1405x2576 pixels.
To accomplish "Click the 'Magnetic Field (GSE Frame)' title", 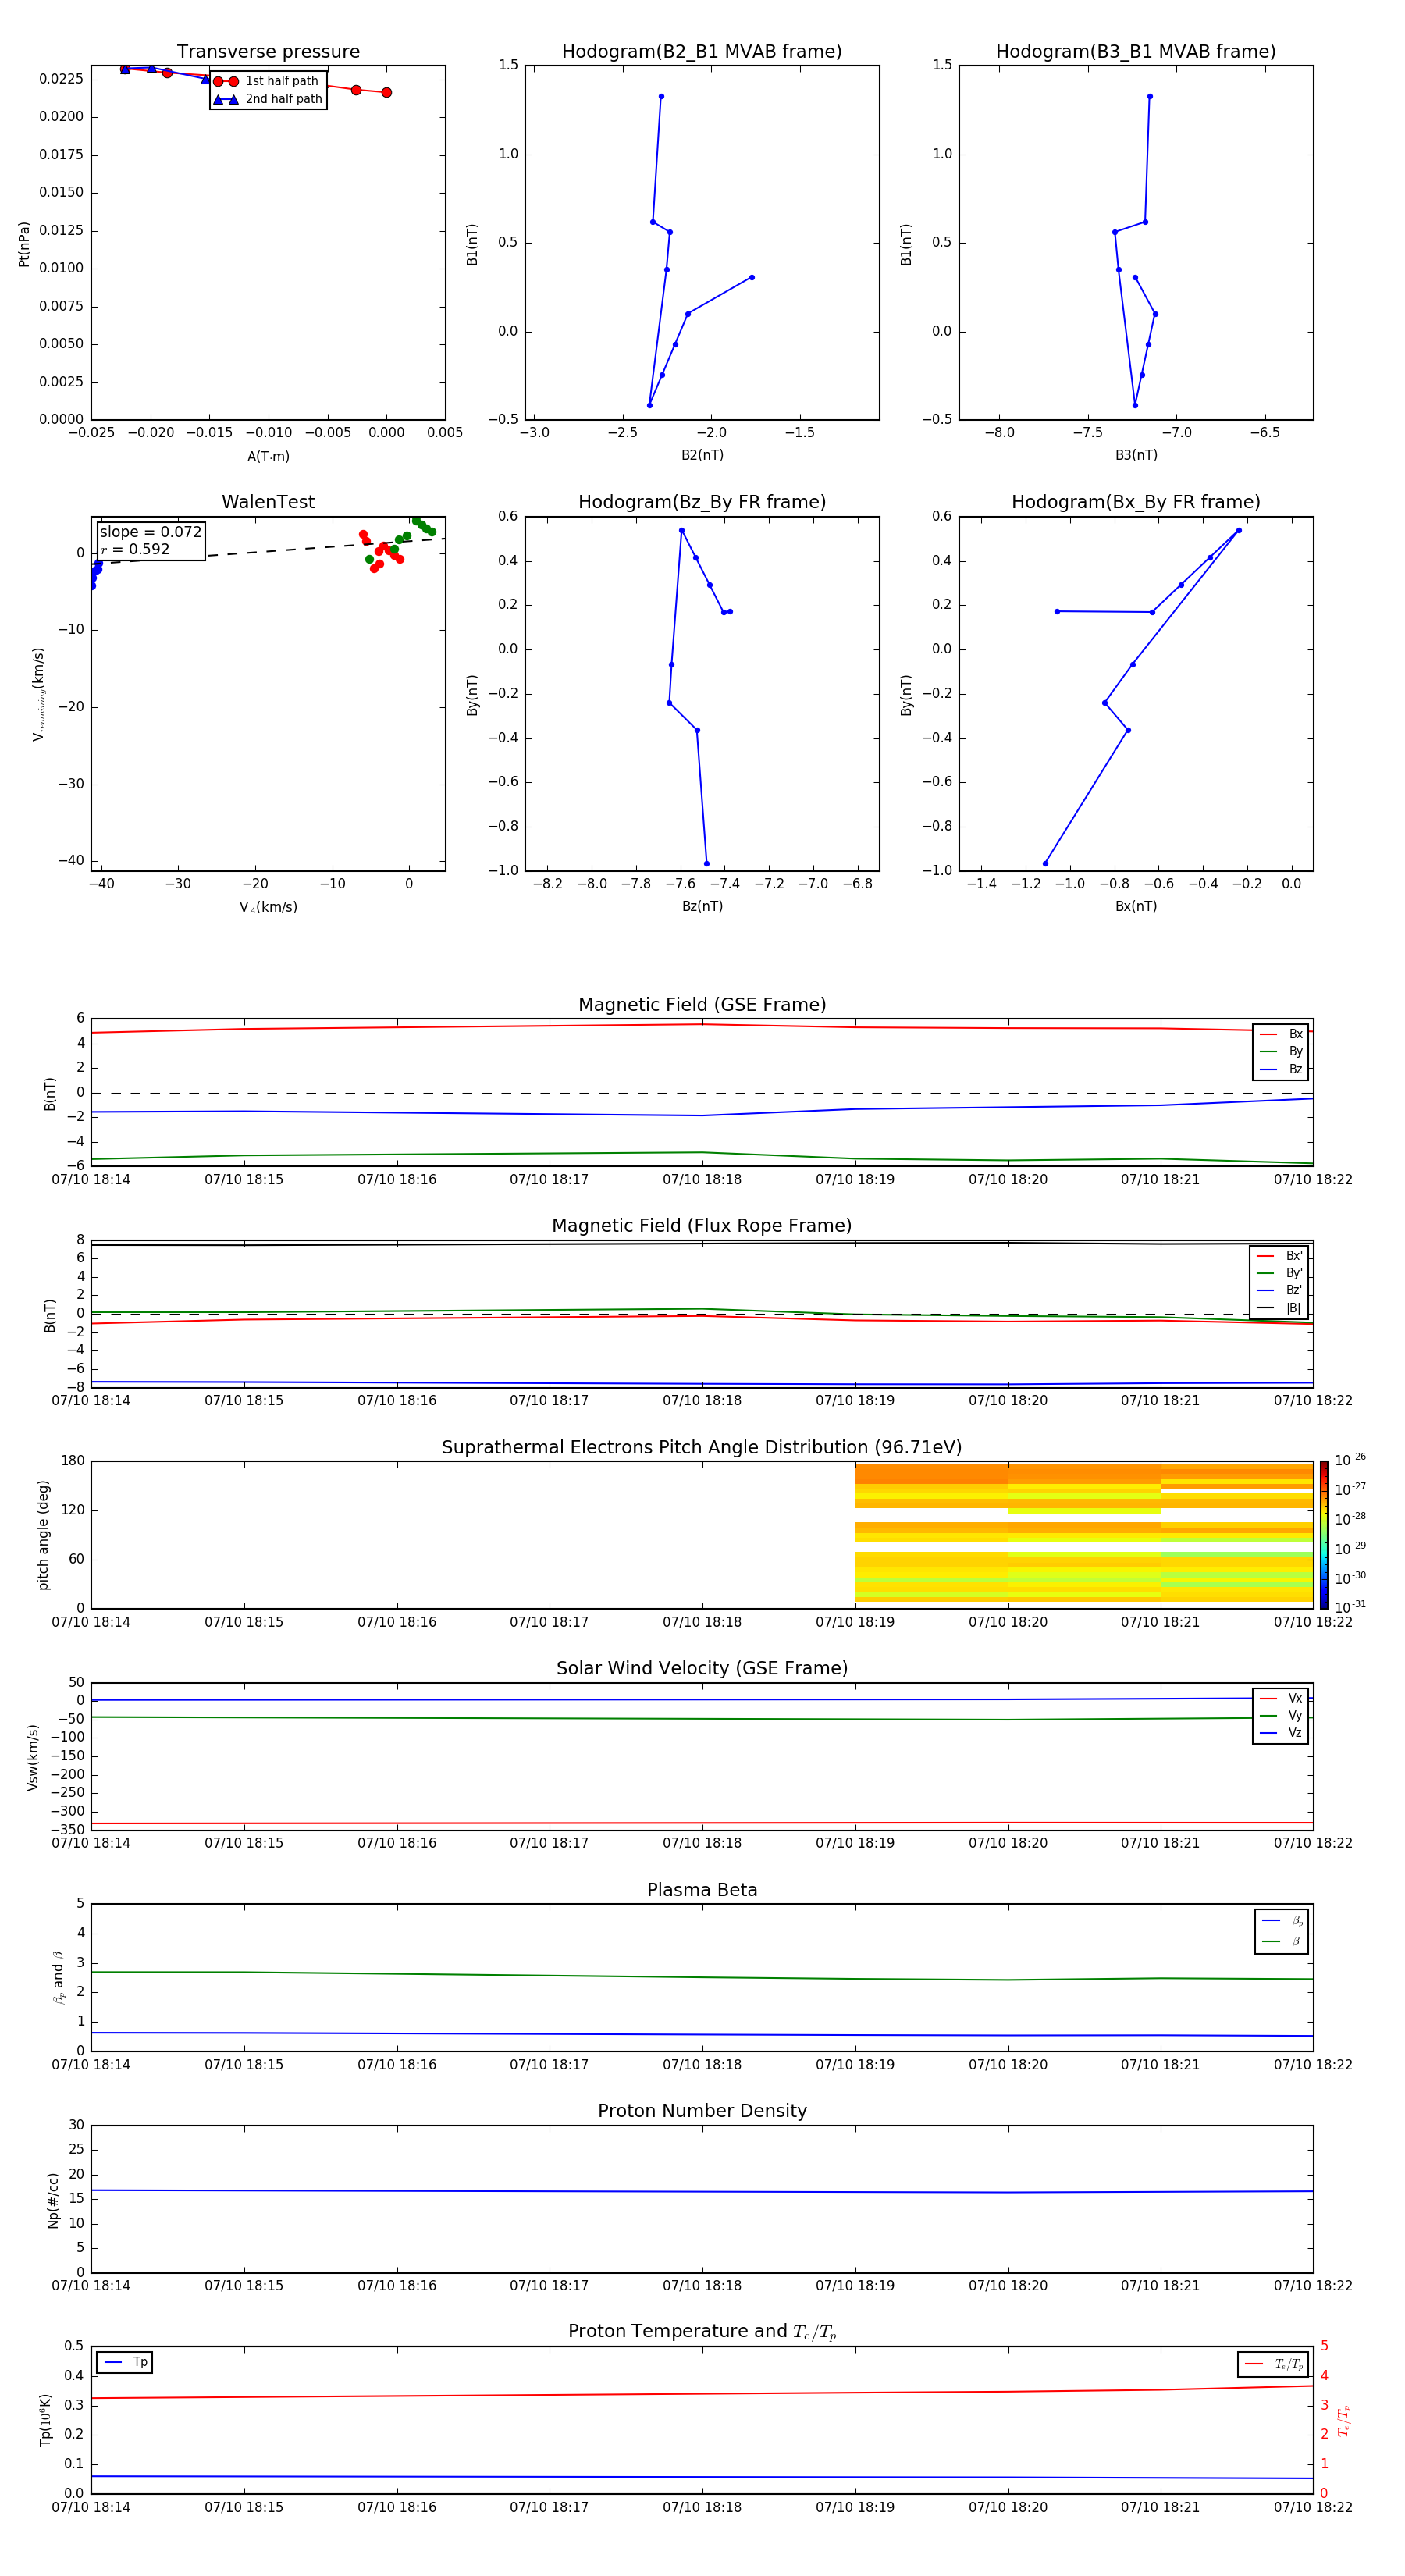I will point(702,1005).
